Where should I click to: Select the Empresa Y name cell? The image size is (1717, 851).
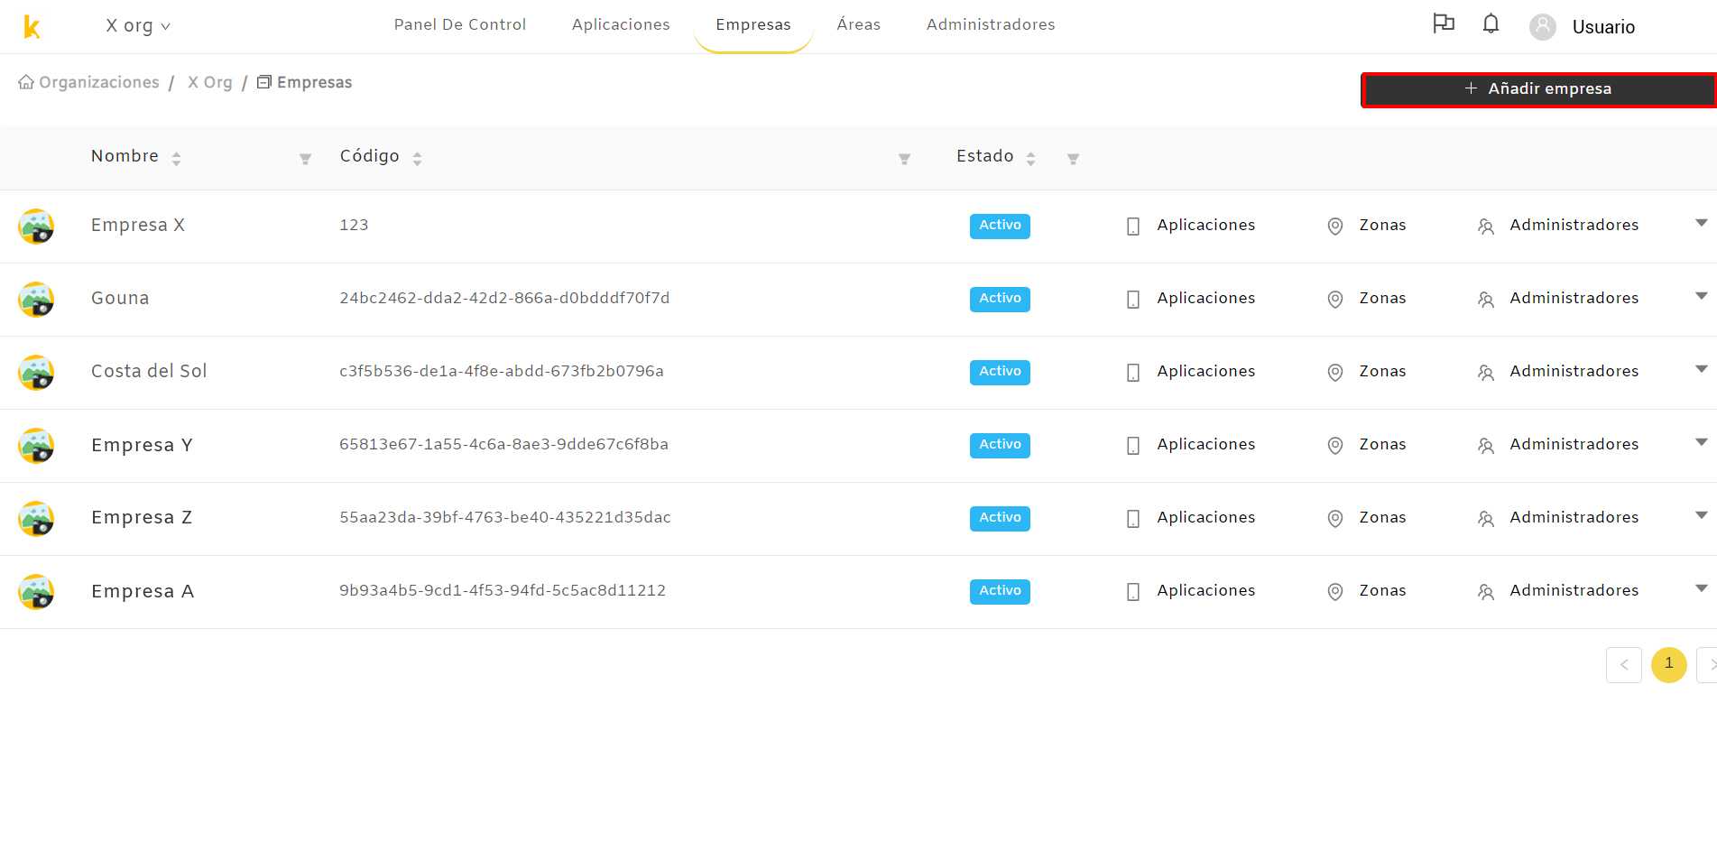(142, 445)
